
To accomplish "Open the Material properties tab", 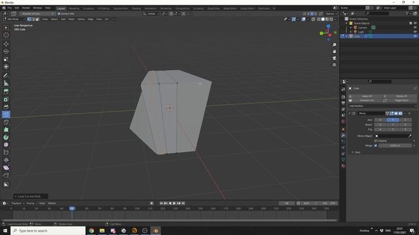I will [x=343, y=166].
